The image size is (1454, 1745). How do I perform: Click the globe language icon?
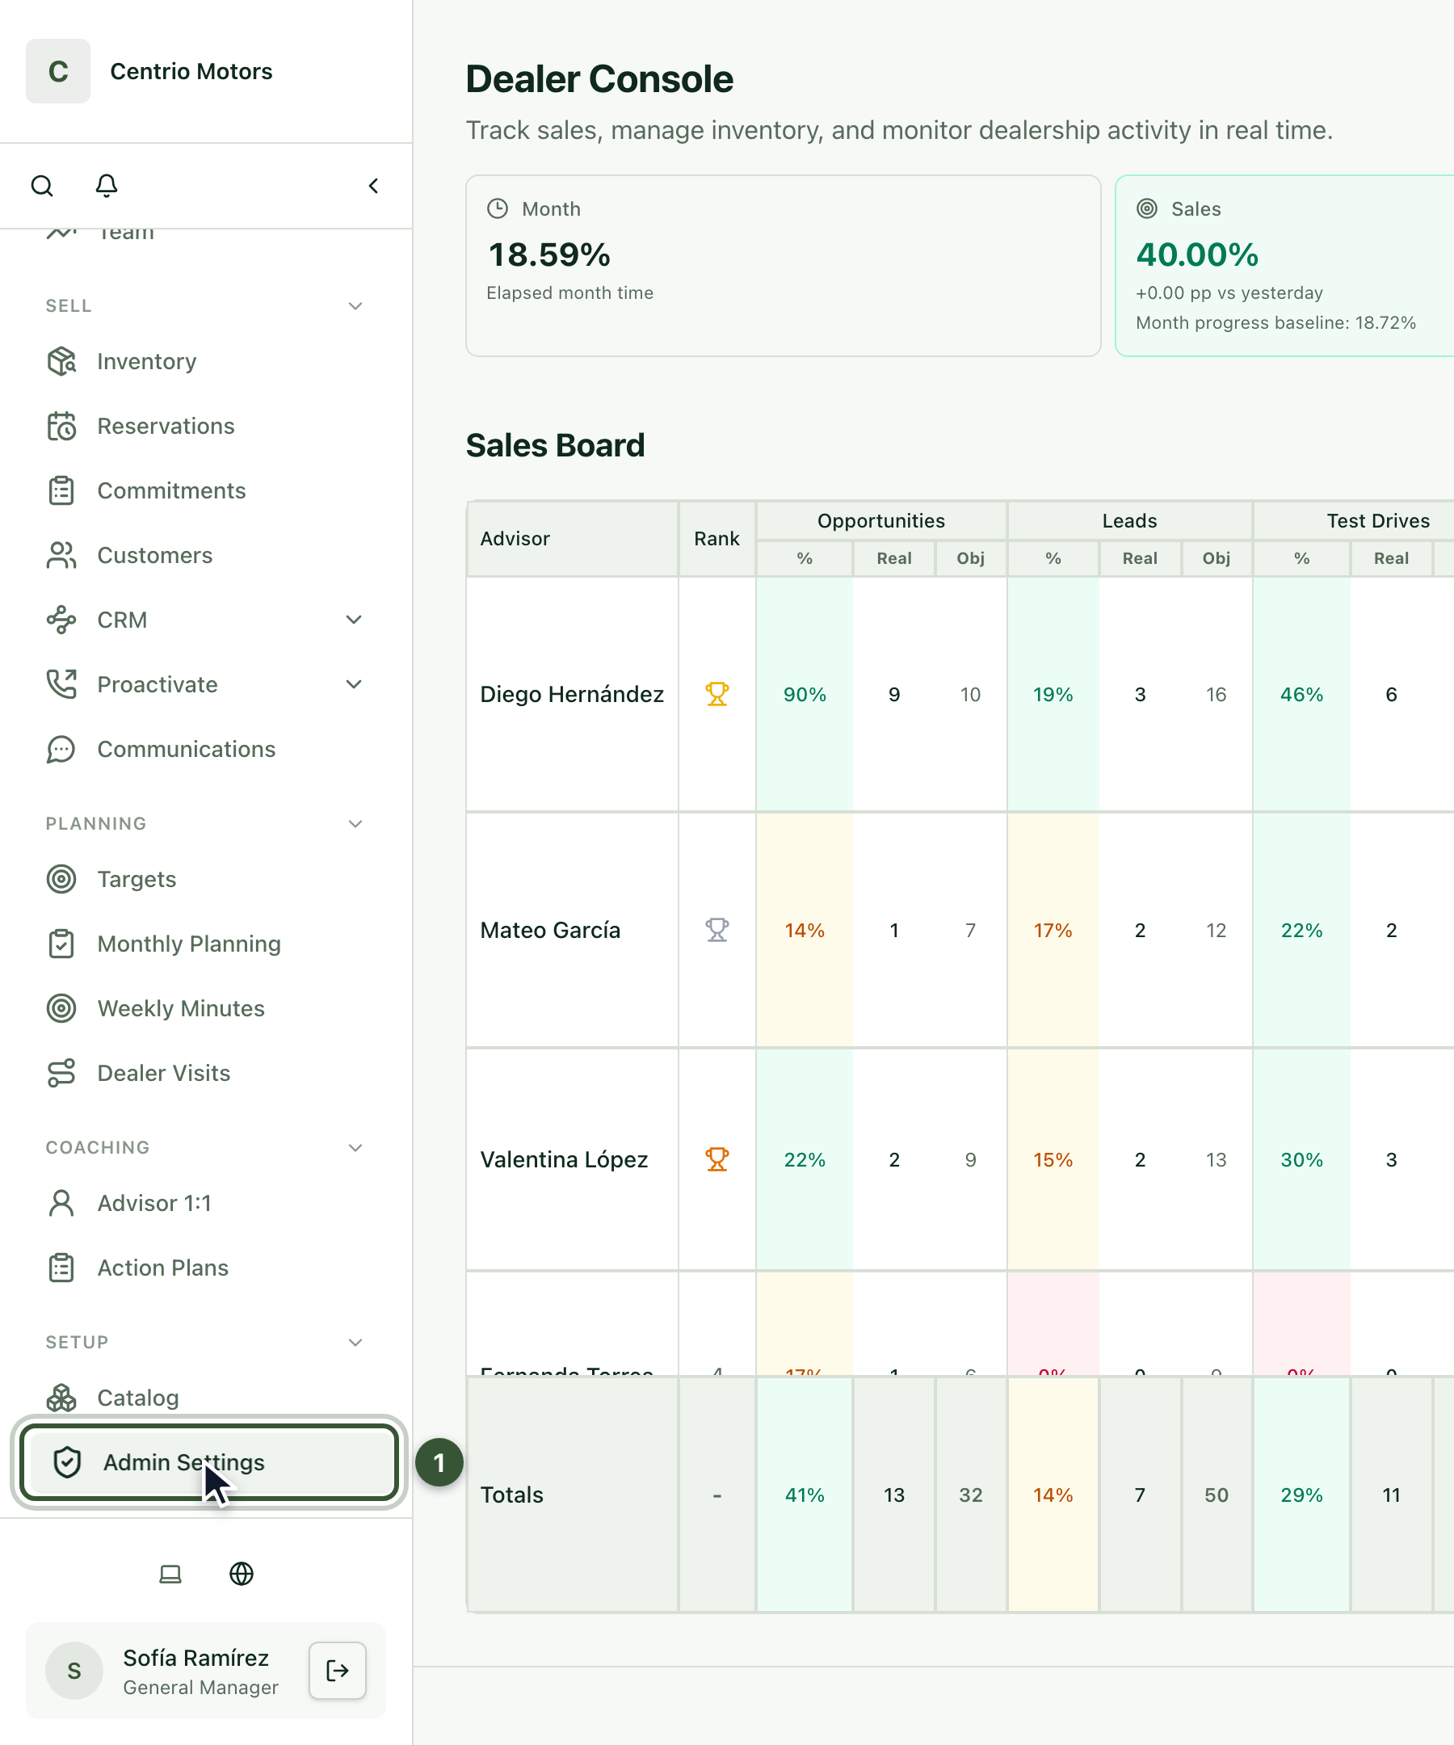click(242, 1574)
